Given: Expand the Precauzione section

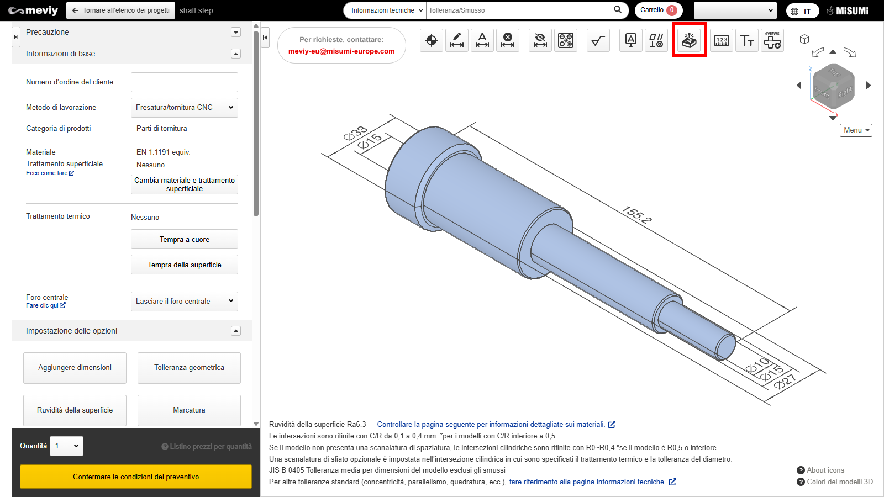Looking at the screenshot, I should click(236, 32).
